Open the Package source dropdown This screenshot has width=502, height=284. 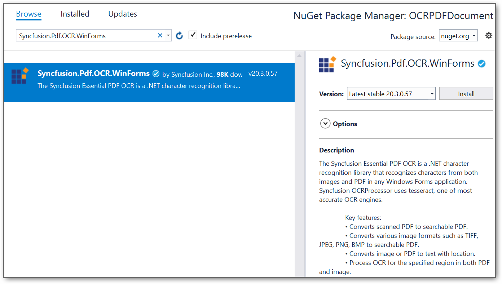458,36
